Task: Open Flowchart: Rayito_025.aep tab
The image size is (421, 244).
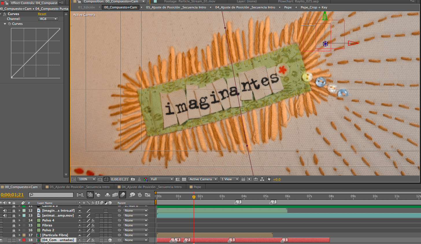Action: [298, 1]
